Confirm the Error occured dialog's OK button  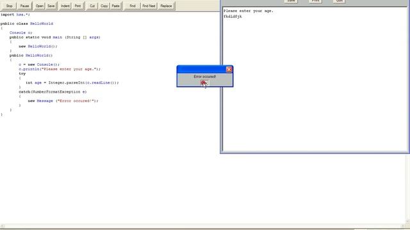click(x=204, y=83)
